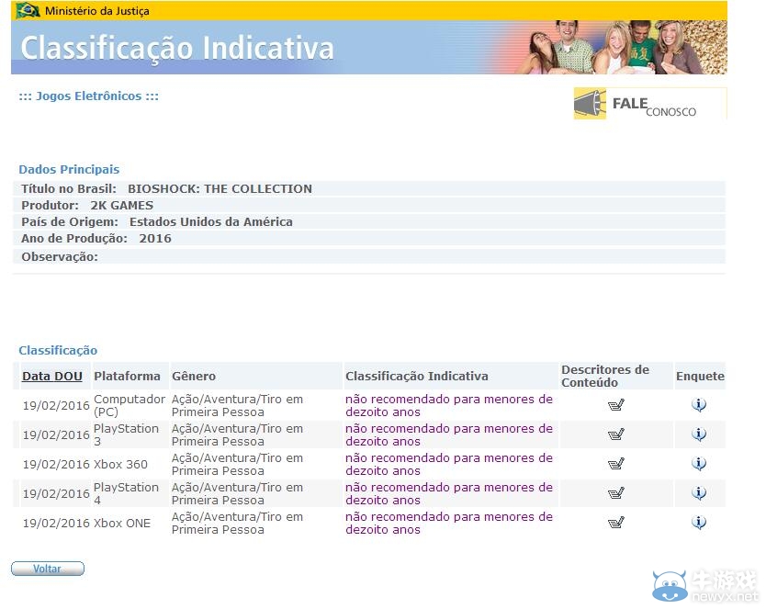Viewport: 766px width, 609px height.
Task: Sort table by Data DOU header
Action: [52, 376]
